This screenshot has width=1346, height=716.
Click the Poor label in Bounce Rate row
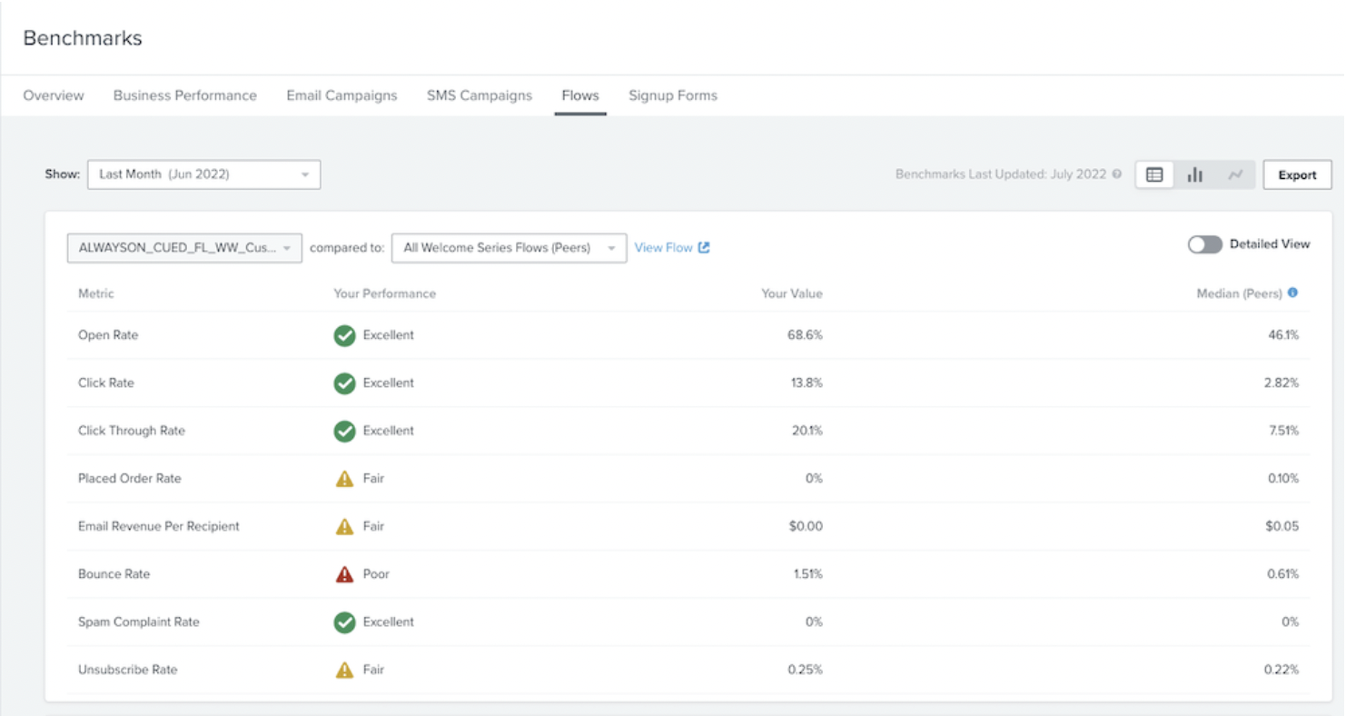click(x=376, y=574)
